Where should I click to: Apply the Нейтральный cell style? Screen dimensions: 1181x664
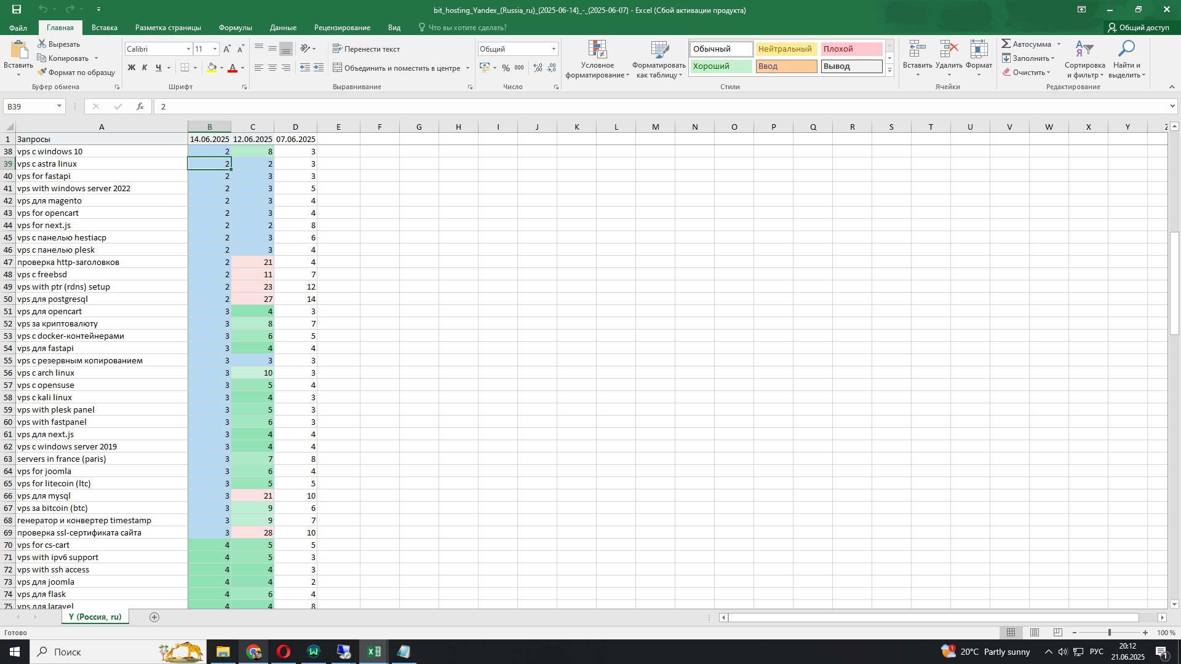[786, 49]
